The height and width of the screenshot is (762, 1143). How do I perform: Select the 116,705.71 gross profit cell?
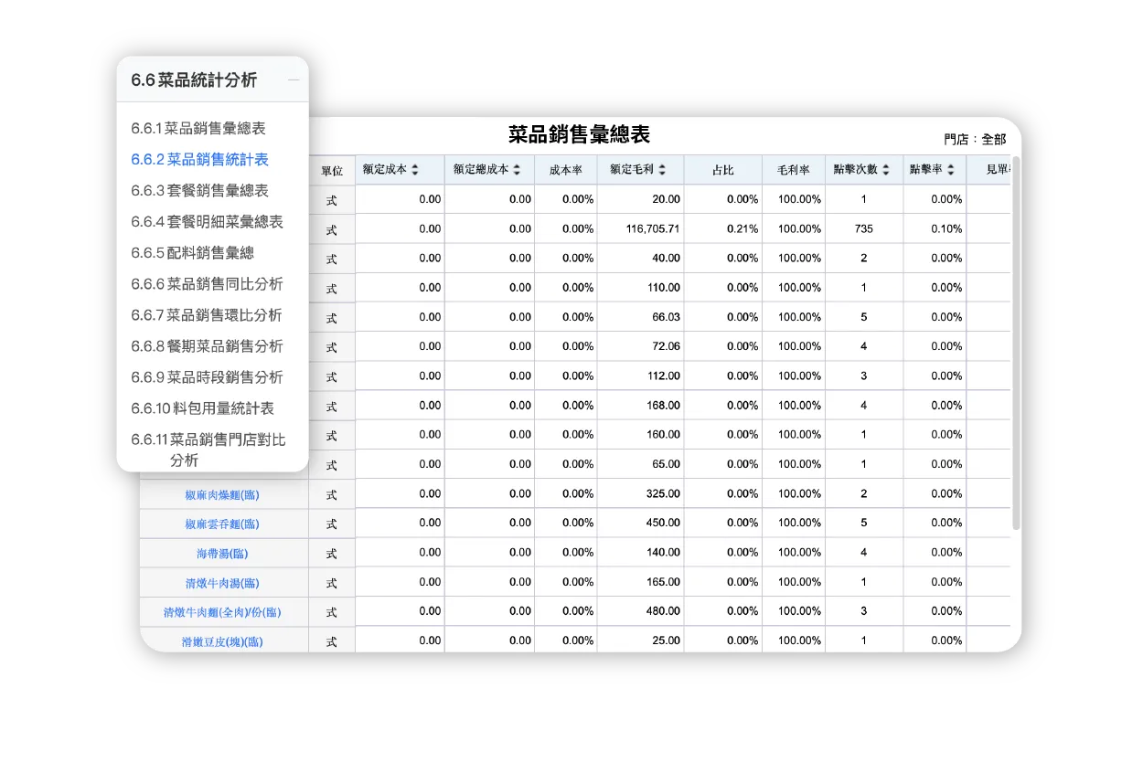click(640, 229)
